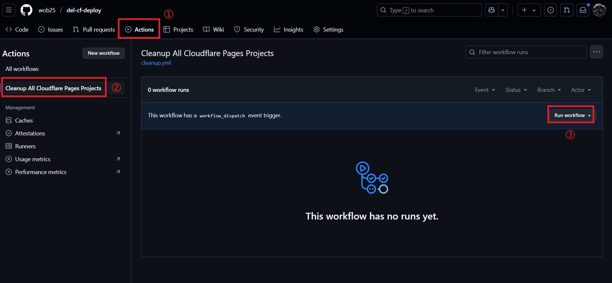
Task: Open the del-cf-deploy repository link
Action: tap(84, 10)
